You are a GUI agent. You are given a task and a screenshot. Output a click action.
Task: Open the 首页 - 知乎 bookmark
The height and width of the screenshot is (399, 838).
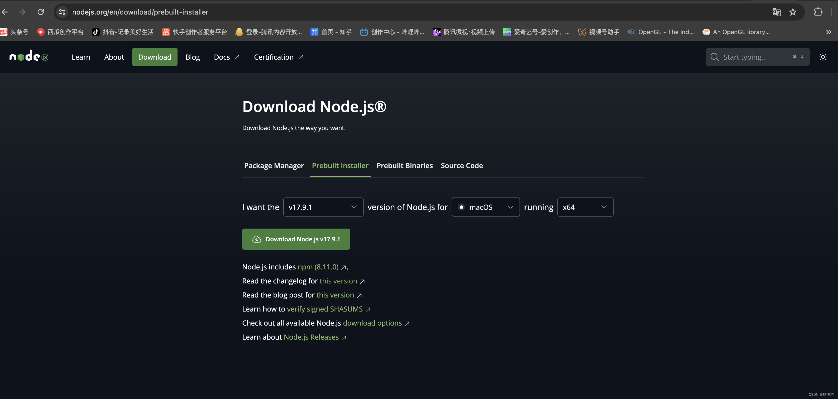coord(331,32)
